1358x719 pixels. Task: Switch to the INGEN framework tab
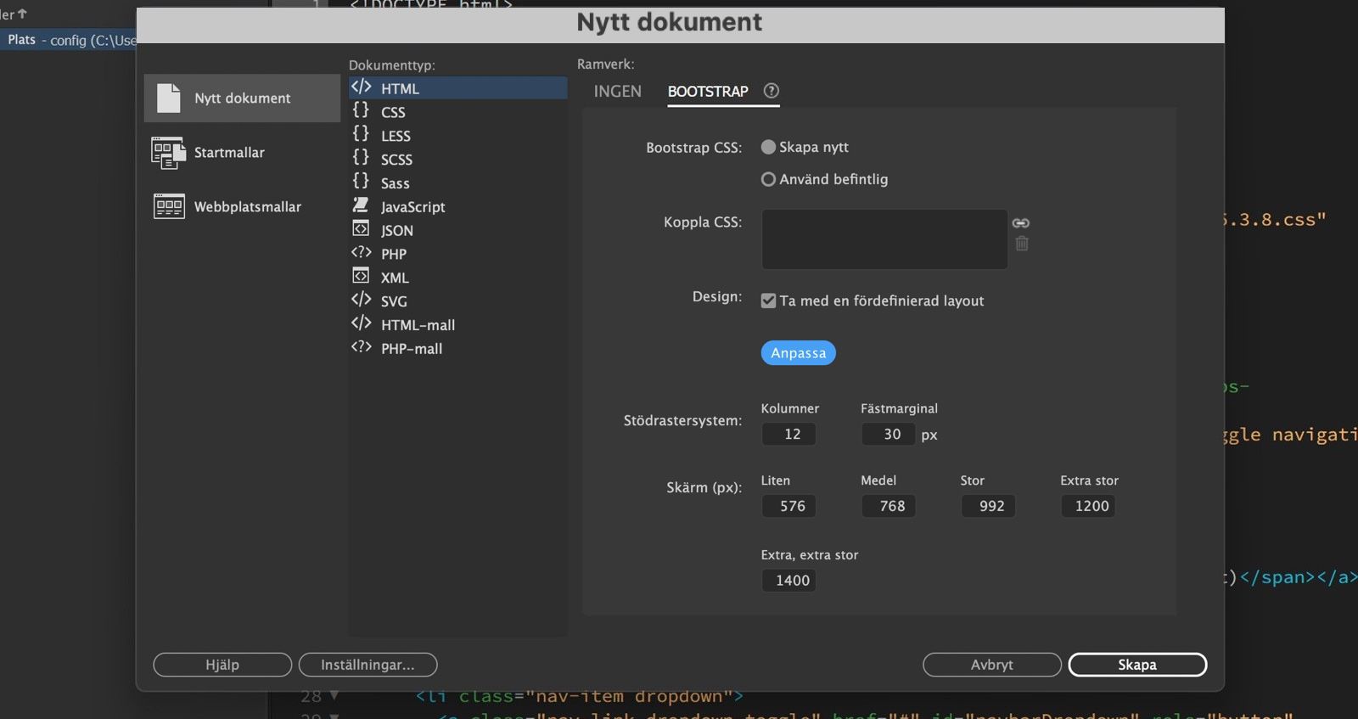(x=617, y=91)
